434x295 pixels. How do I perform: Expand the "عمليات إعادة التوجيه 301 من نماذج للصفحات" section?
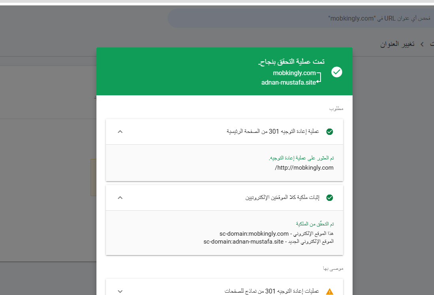point(120,291)
